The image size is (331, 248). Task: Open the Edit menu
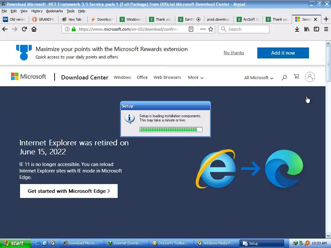[x=14, y=11]
